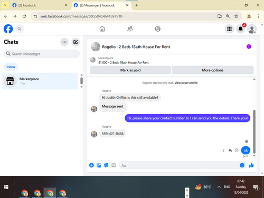
Task: Open the tab search dropdown arrow
Action: [5, 5]
